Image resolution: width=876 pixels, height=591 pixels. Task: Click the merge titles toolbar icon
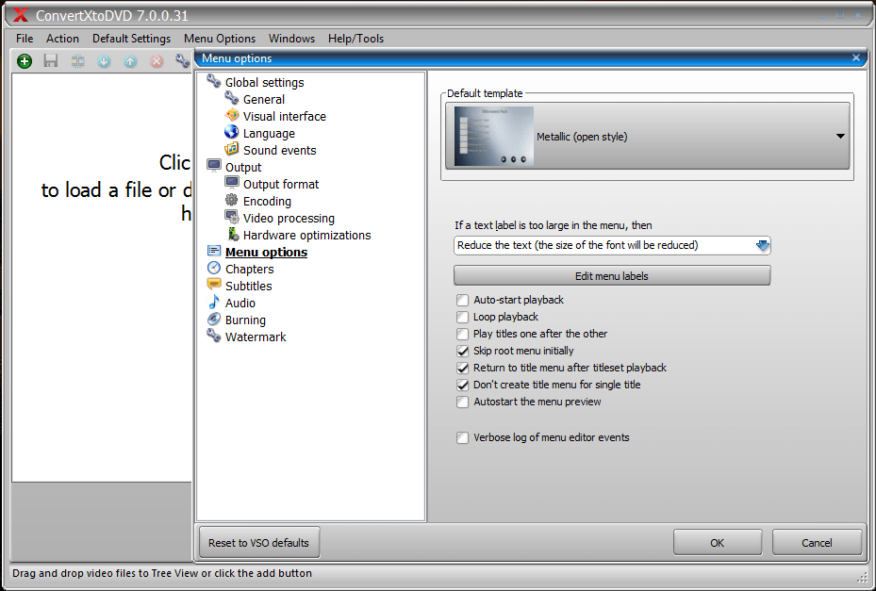pos(77,61)
